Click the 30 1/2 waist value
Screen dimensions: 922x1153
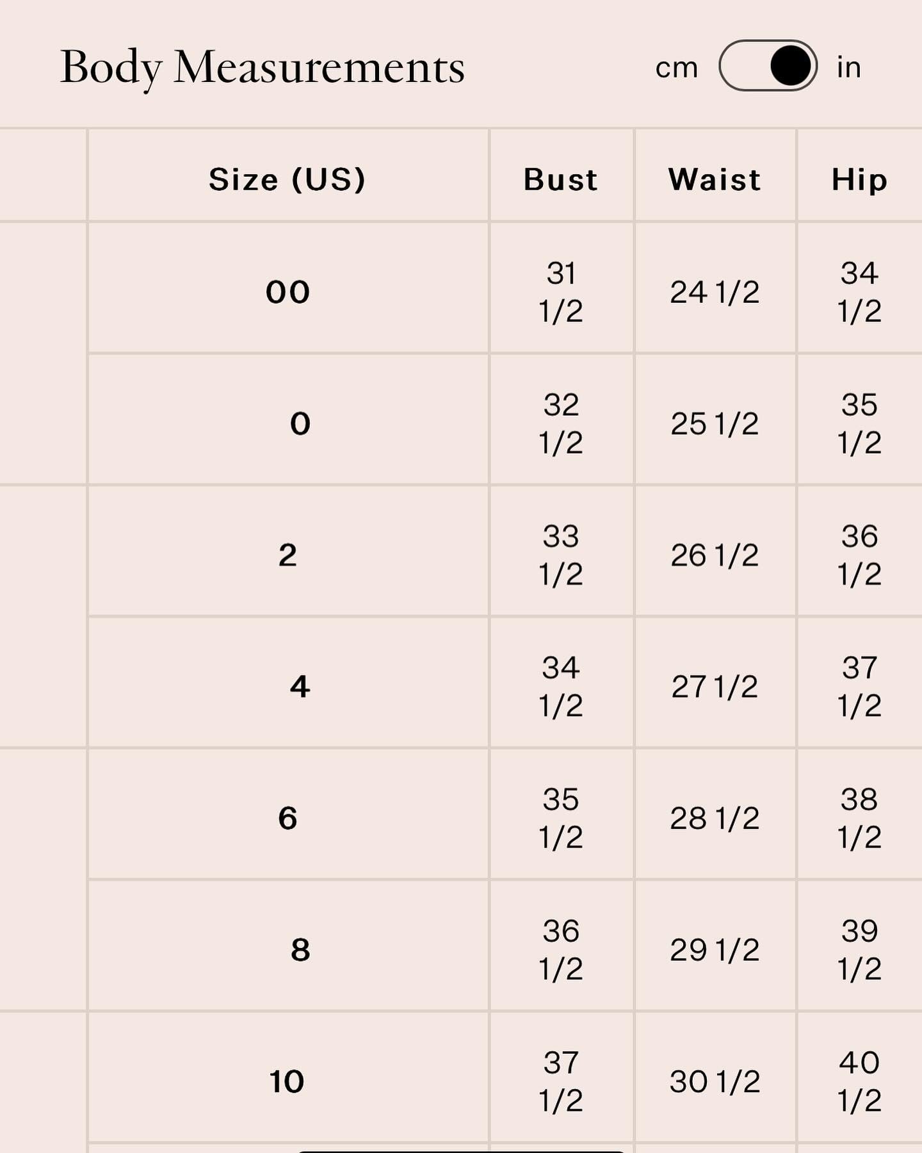[x=715, y=1082]
